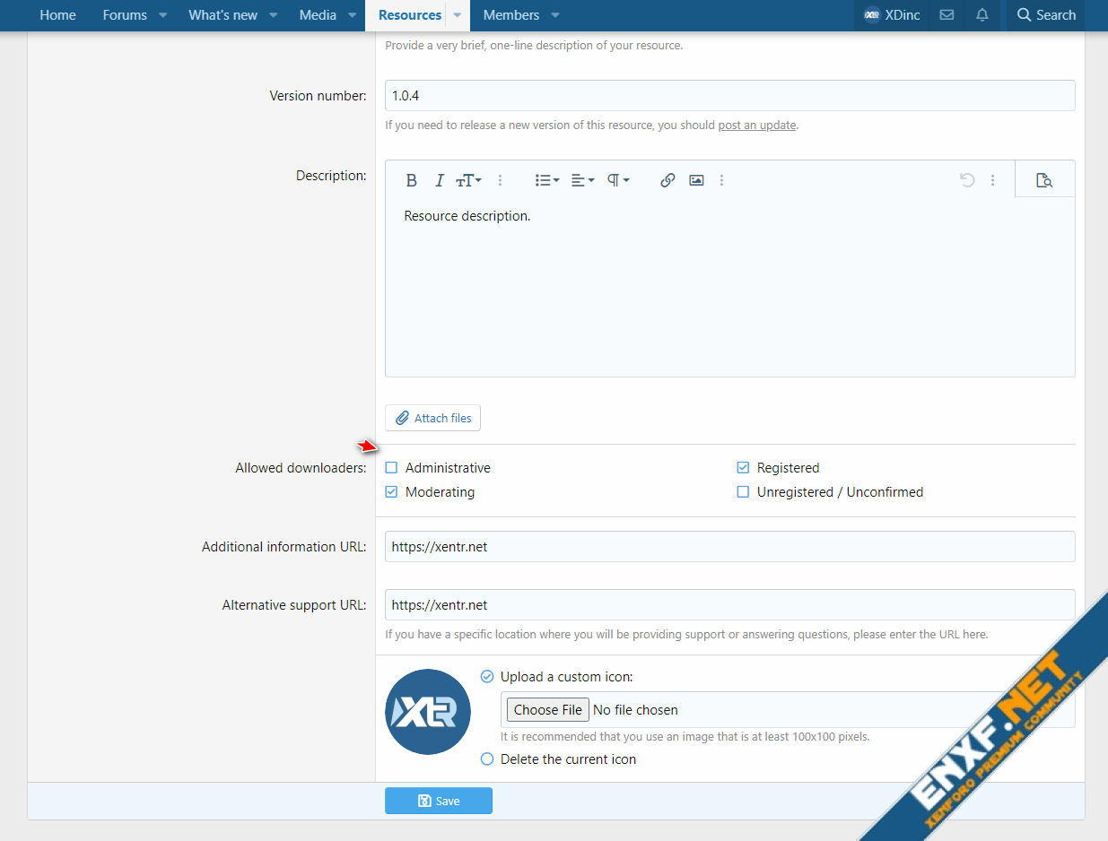Select Delete the current icon option
Screen dimensions: 1108x841
tap(487, 759)
